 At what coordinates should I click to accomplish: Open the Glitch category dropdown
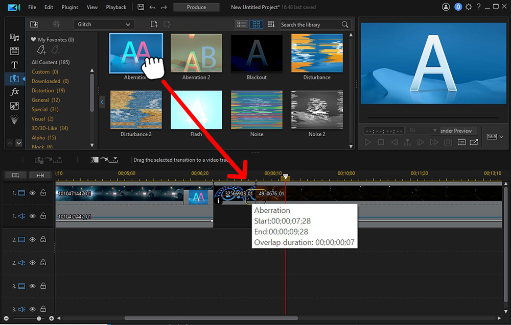point(104,24)
